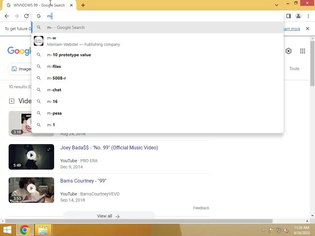The image size is (315, 236).
Task: Click the Feedback link below the videos
Action: click(201, 208)
